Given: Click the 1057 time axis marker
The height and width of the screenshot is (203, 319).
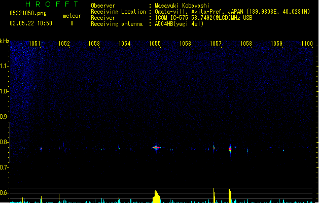Looking at the screenshot, I should pos(216,44).
